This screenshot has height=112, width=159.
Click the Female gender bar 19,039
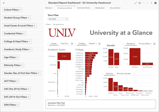tap(111, 57)
